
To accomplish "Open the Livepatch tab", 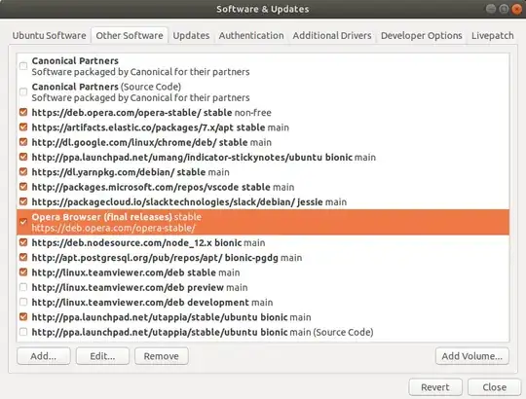I will [493, 35].
